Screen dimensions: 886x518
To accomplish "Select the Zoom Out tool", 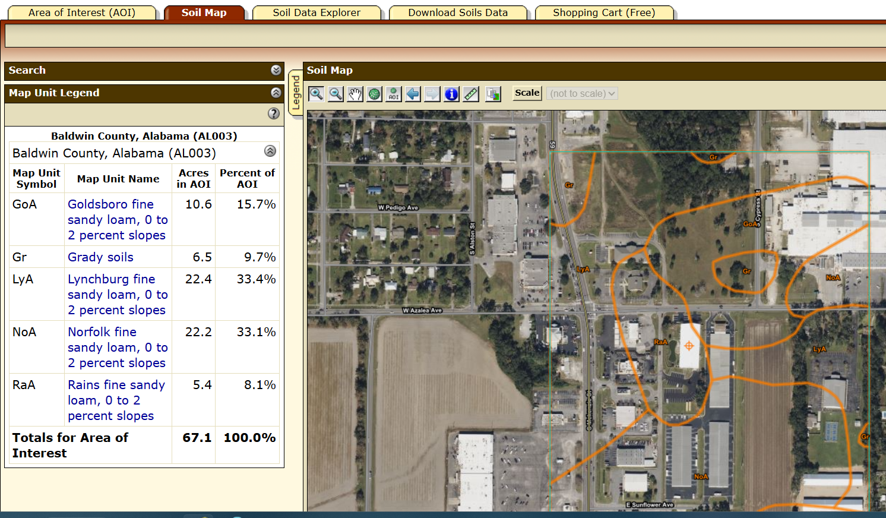I will point(336,94).
